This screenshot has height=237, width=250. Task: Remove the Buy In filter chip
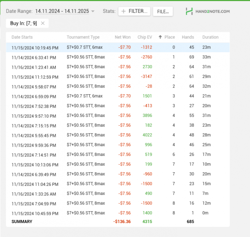(x=43, y=23)
